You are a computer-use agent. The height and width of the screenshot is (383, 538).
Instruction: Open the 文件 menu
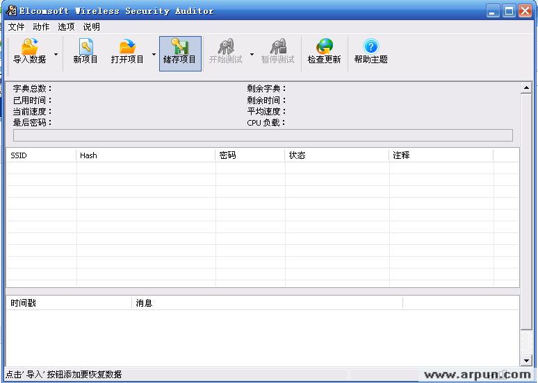17,27
